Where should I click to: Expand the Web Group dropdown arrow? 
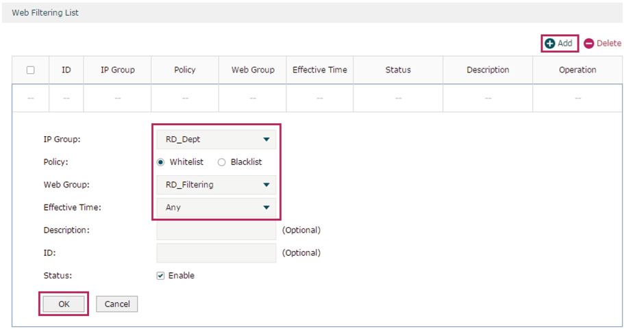coord(266,185)
